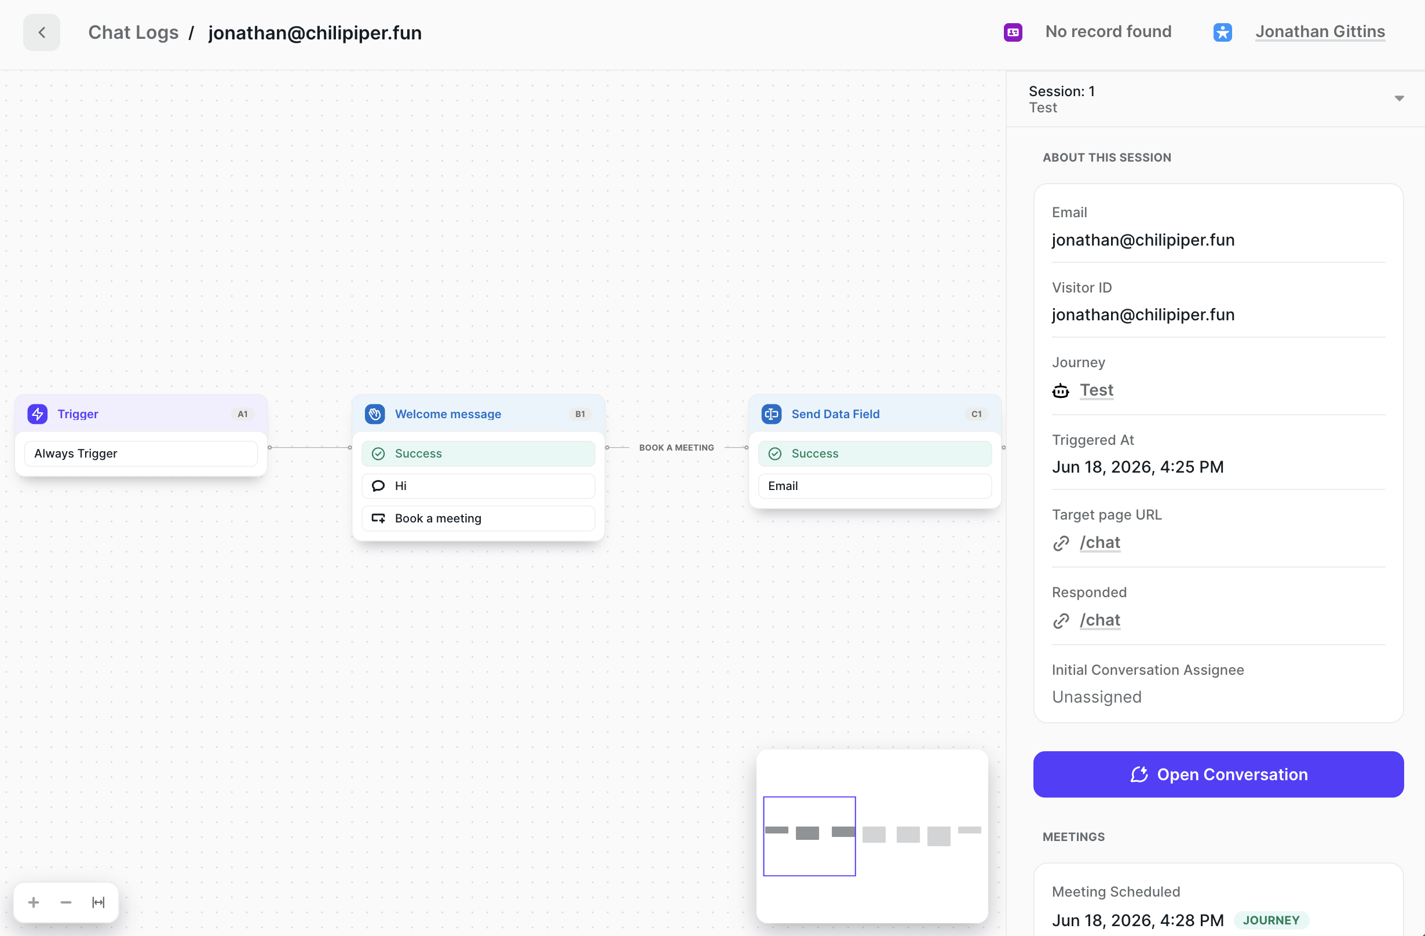The height and width of the screenshot is (936, 1425).
Task: Go back using the left chevron button
Action: click(41, 32)
